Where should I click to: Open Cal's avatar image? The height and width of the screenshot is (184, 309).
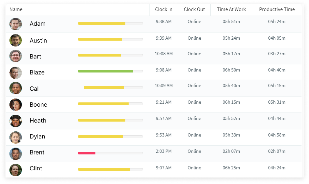click(16, 88)
